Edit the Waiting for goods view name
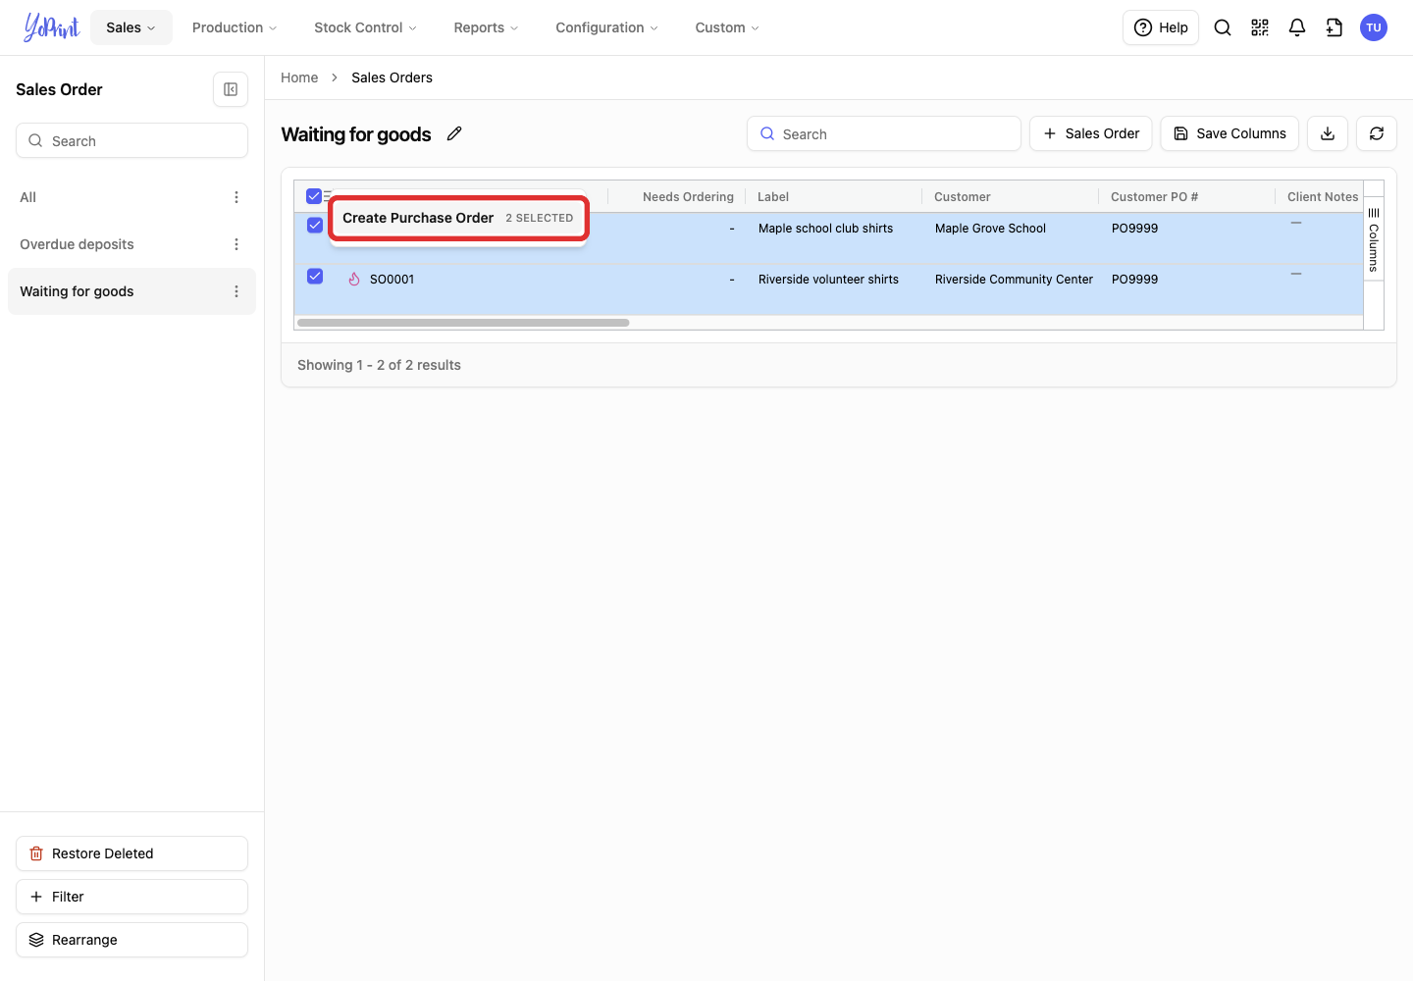 (454, 133)
